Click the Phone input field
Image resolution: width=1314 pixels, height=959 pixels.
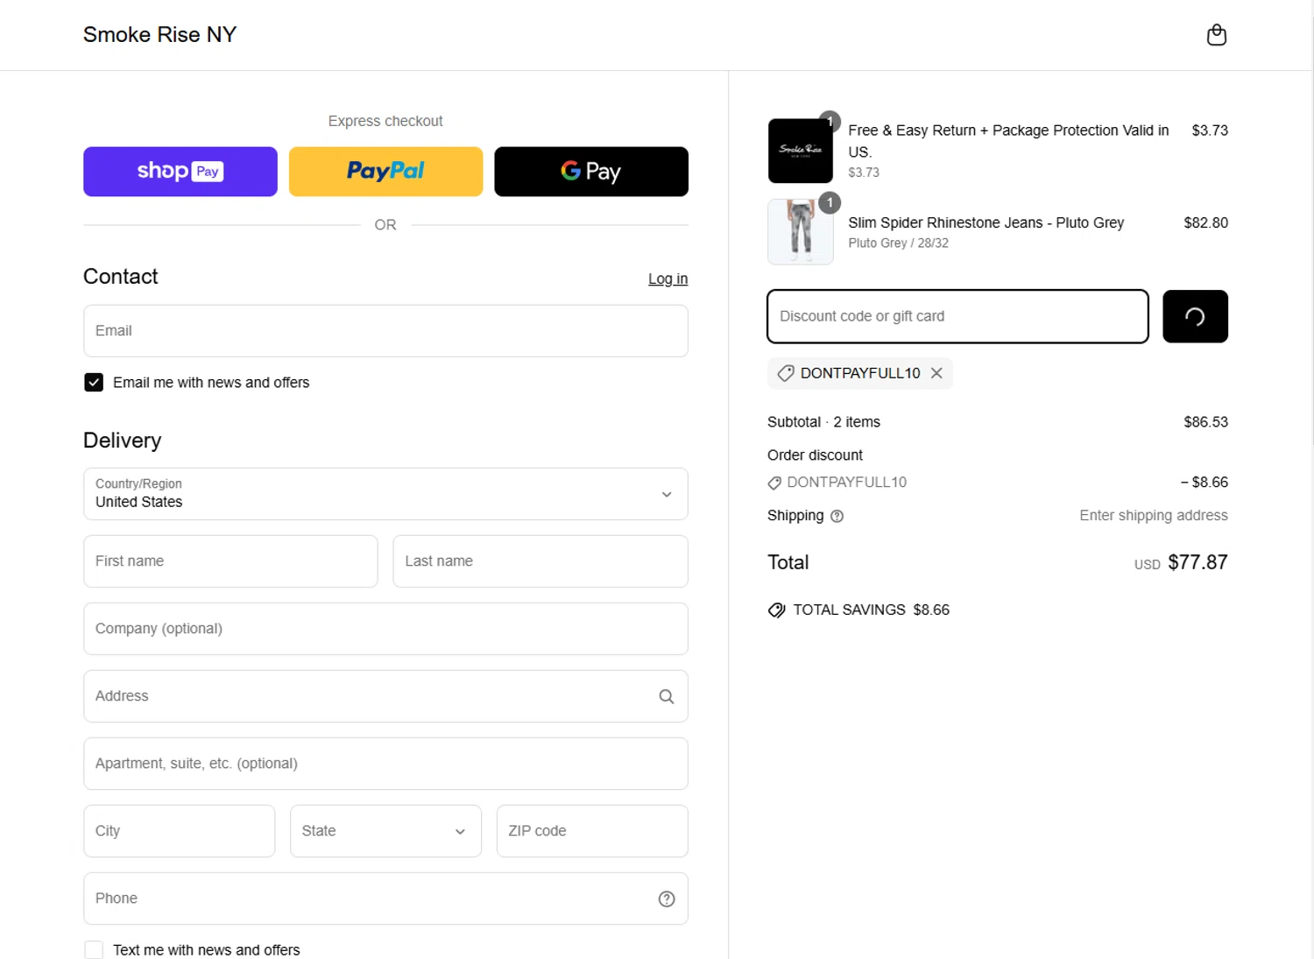385,899
